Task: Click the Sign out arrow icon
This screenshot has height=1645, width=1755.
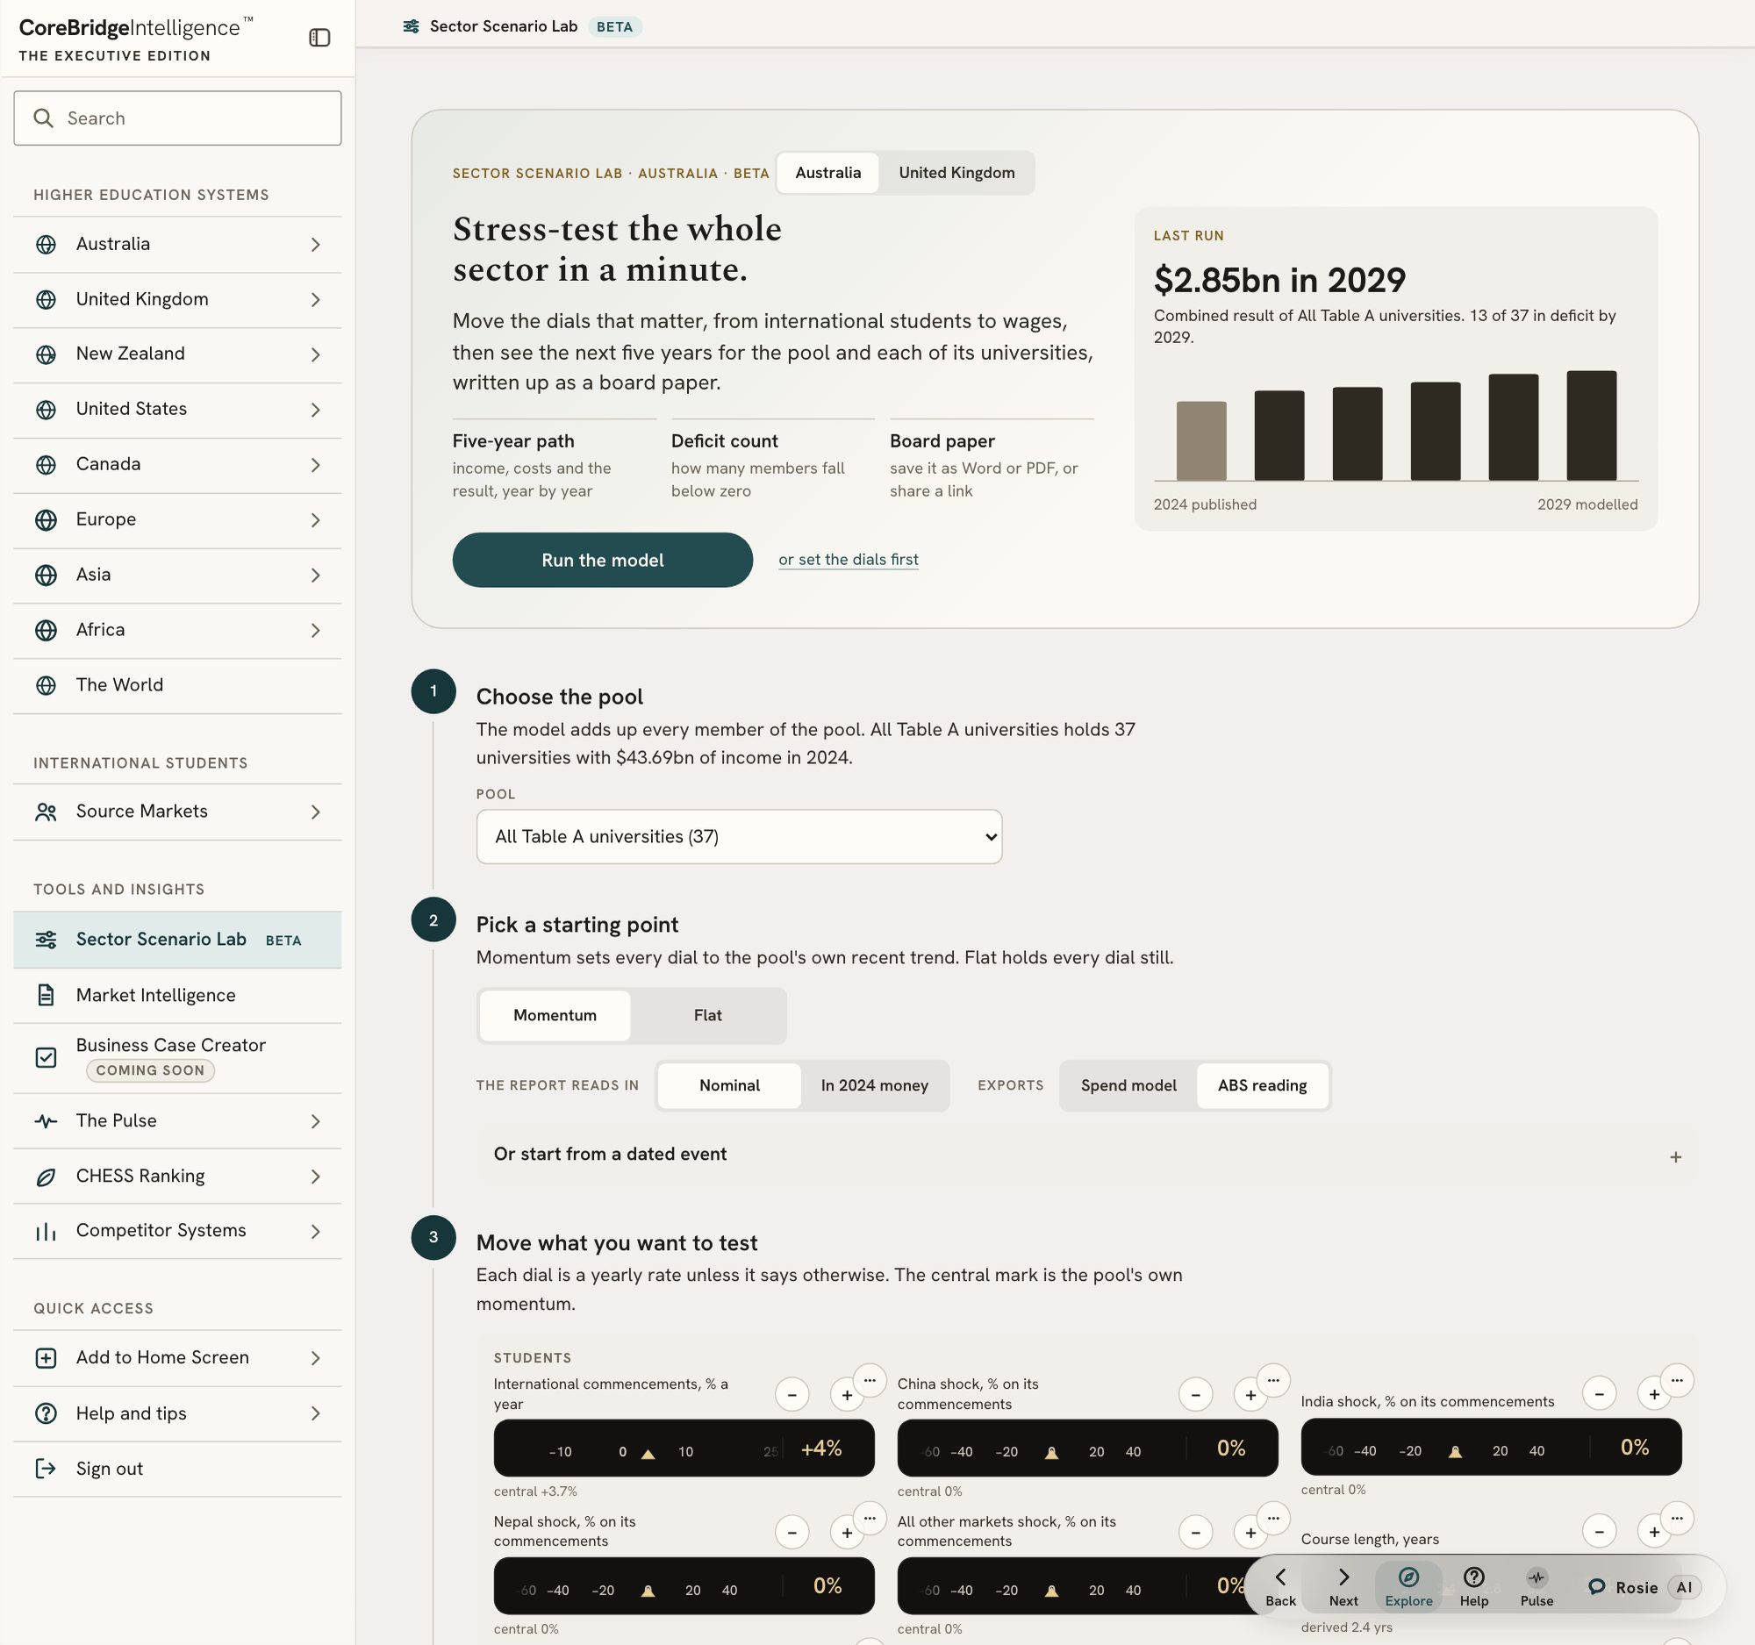Action: (46, 1470)
